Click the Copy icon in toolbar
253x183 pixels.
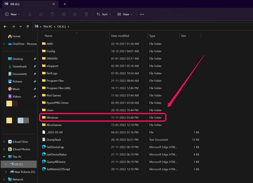(x=41, y=14)
